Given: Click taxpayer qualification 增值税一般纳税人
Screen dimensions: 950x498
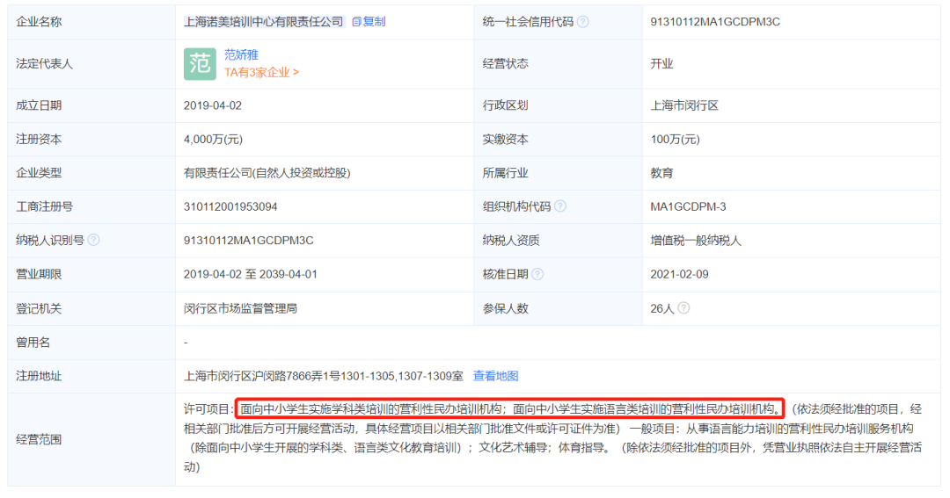Looking at the screenshot, I should point(696,241).
